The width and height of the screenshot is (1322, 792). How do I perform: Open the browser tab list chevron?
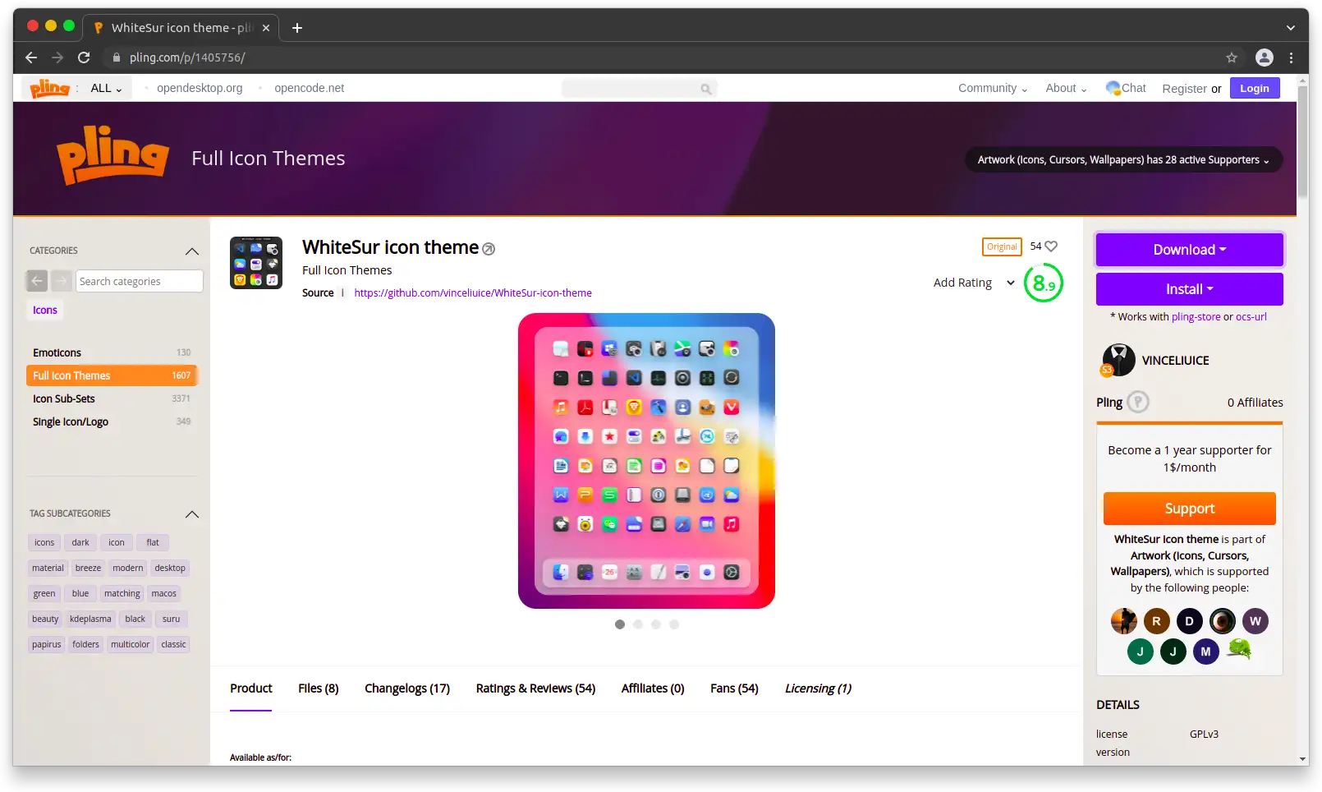point(1291,28)
